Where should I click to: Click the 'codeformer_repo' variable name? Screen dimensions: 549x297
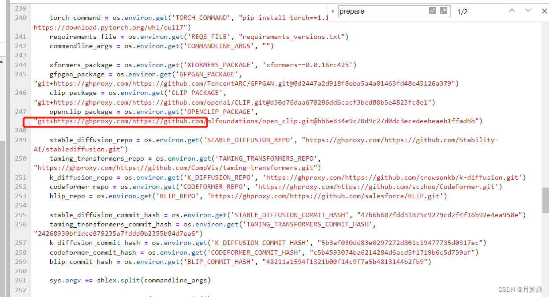[79, 187]
